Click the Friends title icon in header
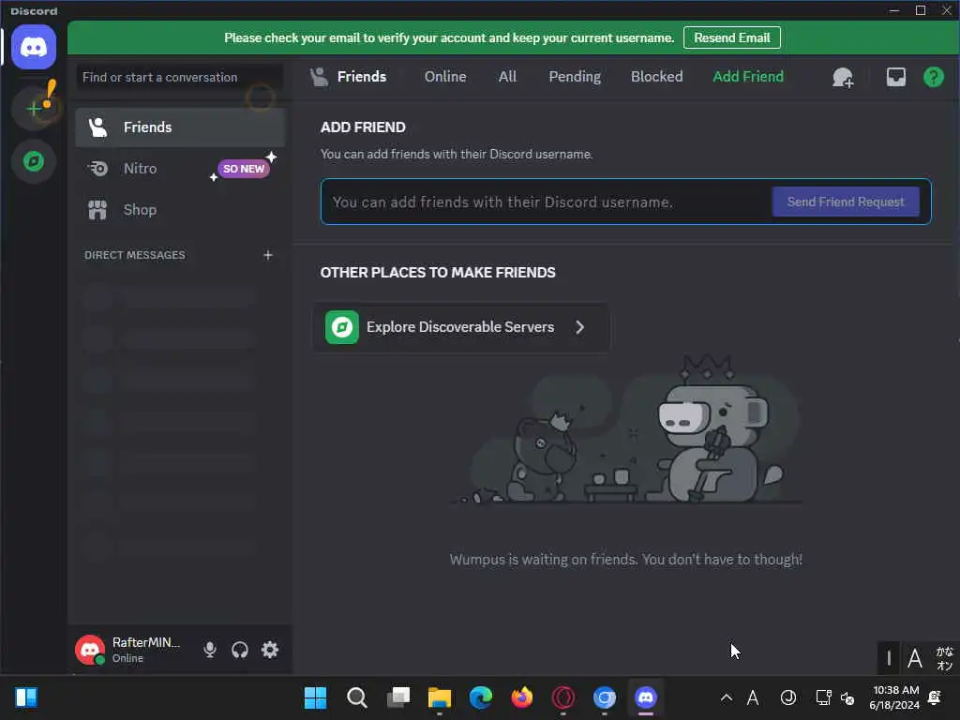Viewport: 960px width, 720px height. (319, 77)
